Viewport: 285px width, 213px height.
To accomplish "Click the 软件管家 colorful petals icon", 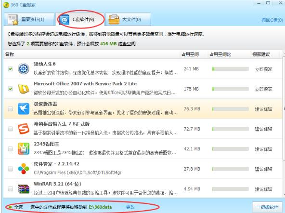I will (24, 169).
